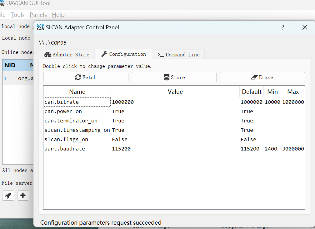315x229 pixels.
Task: Select the slcan.flags_on False value
Action: click(x=120, y=139)
